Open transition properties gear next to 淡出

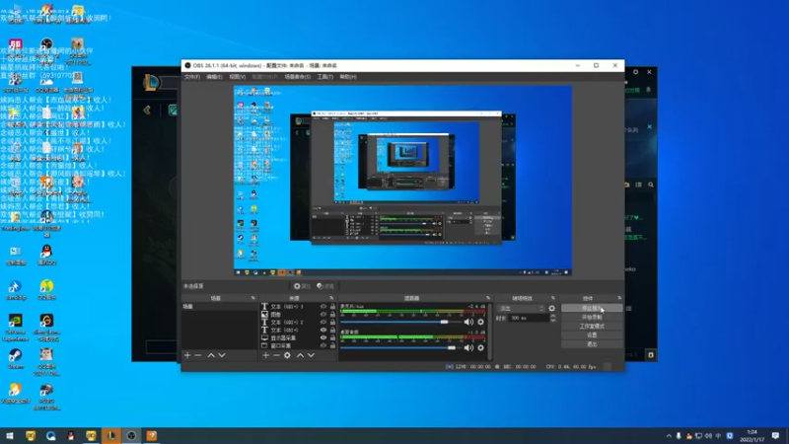(x=552, y=308)
